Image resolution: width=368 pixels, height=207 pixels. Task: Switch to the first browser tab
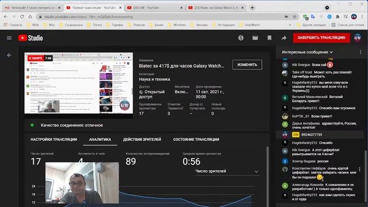tap(33, 7)
